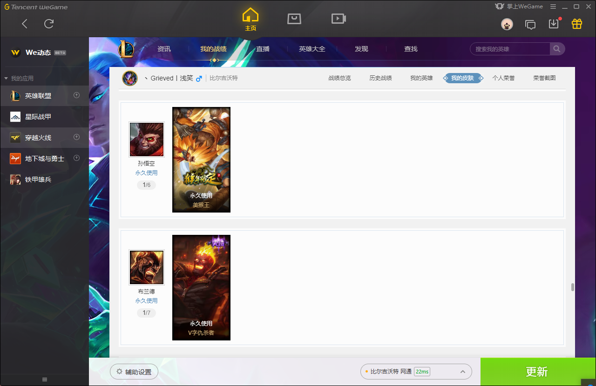Refresh the page with reload icon
This screenshot has width=596, height=386.
(49, 24)
